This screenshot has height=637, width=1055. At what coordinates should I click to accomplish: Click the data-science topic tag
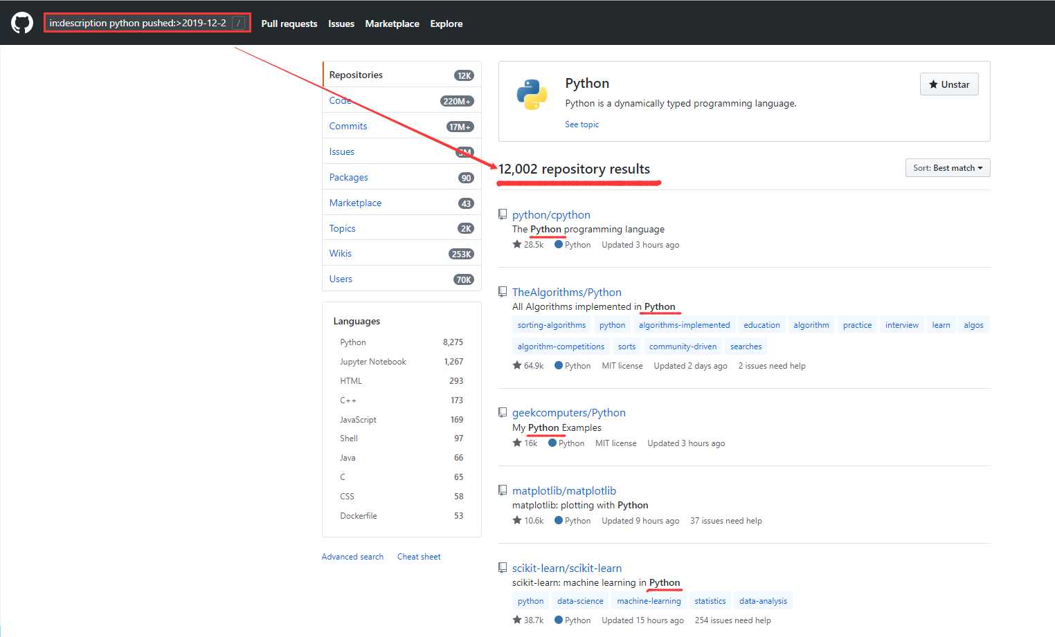(x=580, y=601)
